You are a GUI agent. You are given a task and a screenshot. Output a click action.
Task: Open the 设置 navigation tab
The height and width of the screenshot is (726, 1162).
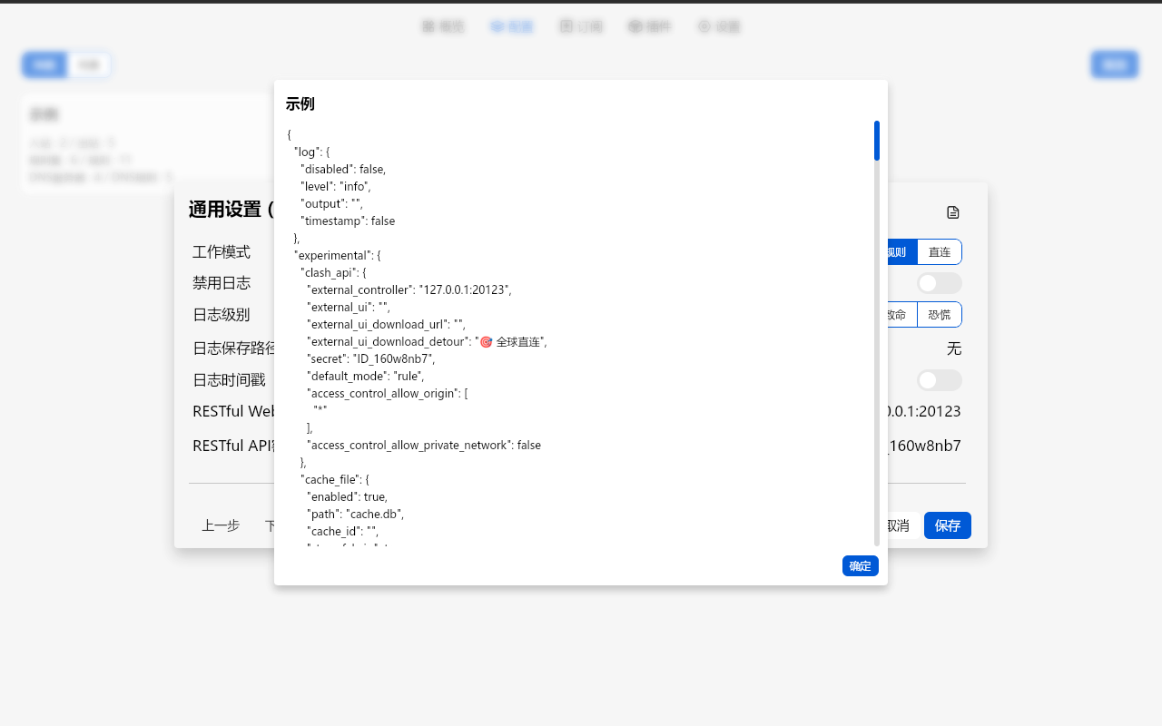pyautogui.click(x=719, y=26)
